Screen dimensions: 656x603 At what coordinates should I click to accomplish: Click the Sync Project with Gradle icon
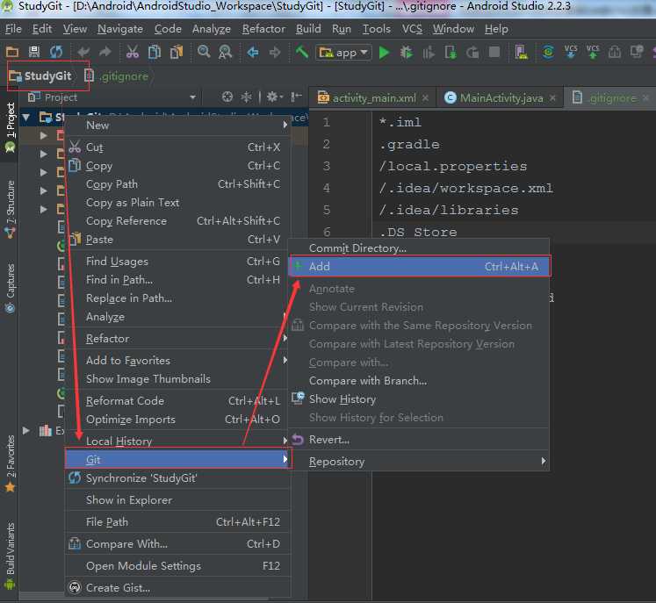548,53
